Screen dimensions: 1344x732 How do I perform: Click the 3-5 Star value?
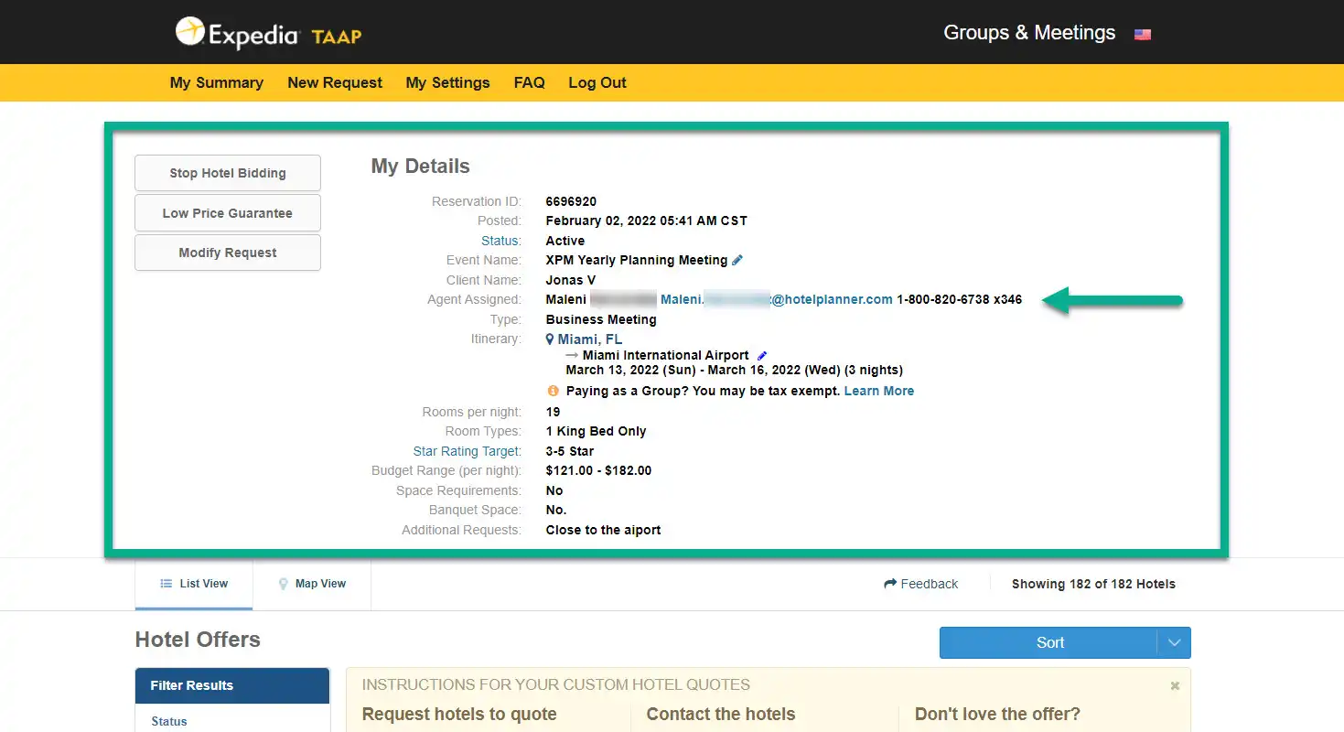pyautogui.click(x=570, y=451)
